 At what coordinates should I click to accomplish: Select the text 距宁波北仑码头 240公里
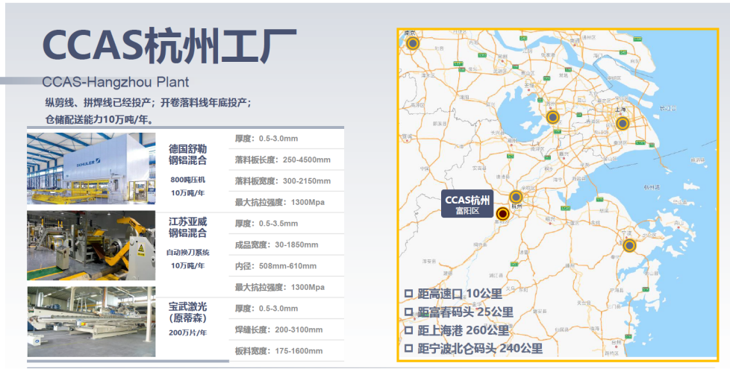pos(480,348)
